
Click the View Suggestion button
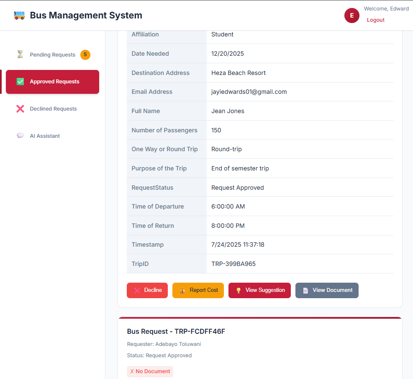(x=259, y=290)
